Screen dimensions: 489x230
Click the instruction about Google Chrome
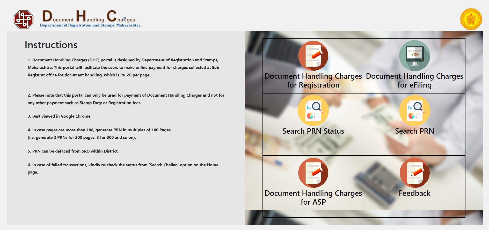[x=60, y=116]
